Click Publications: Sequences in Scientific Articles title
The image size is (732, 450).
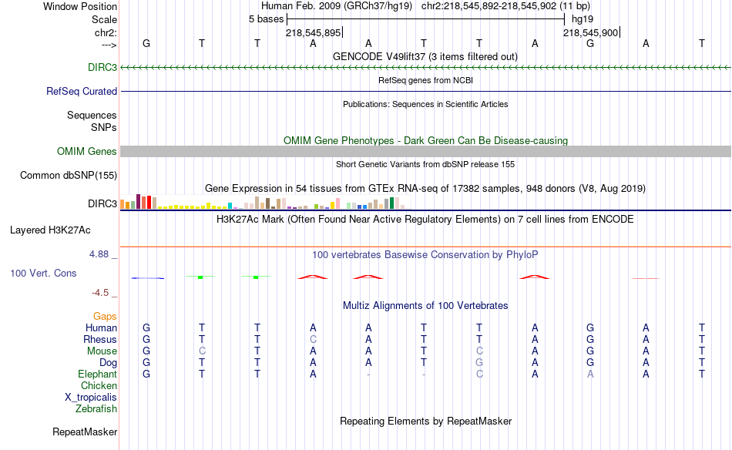pos(425,104)
